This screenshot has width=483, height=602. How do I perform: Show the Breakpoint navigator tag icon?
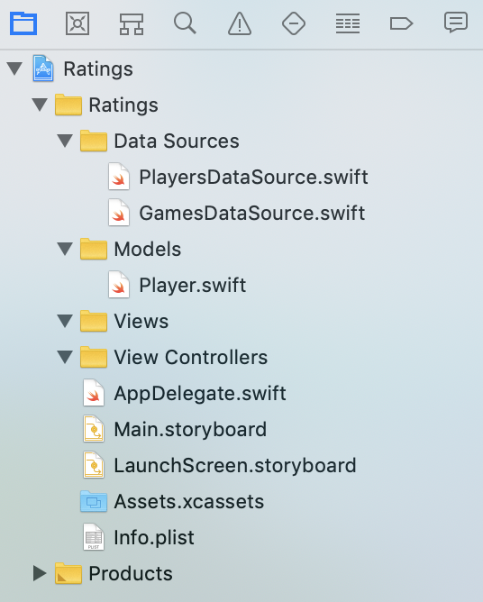(x=401, y=23)
